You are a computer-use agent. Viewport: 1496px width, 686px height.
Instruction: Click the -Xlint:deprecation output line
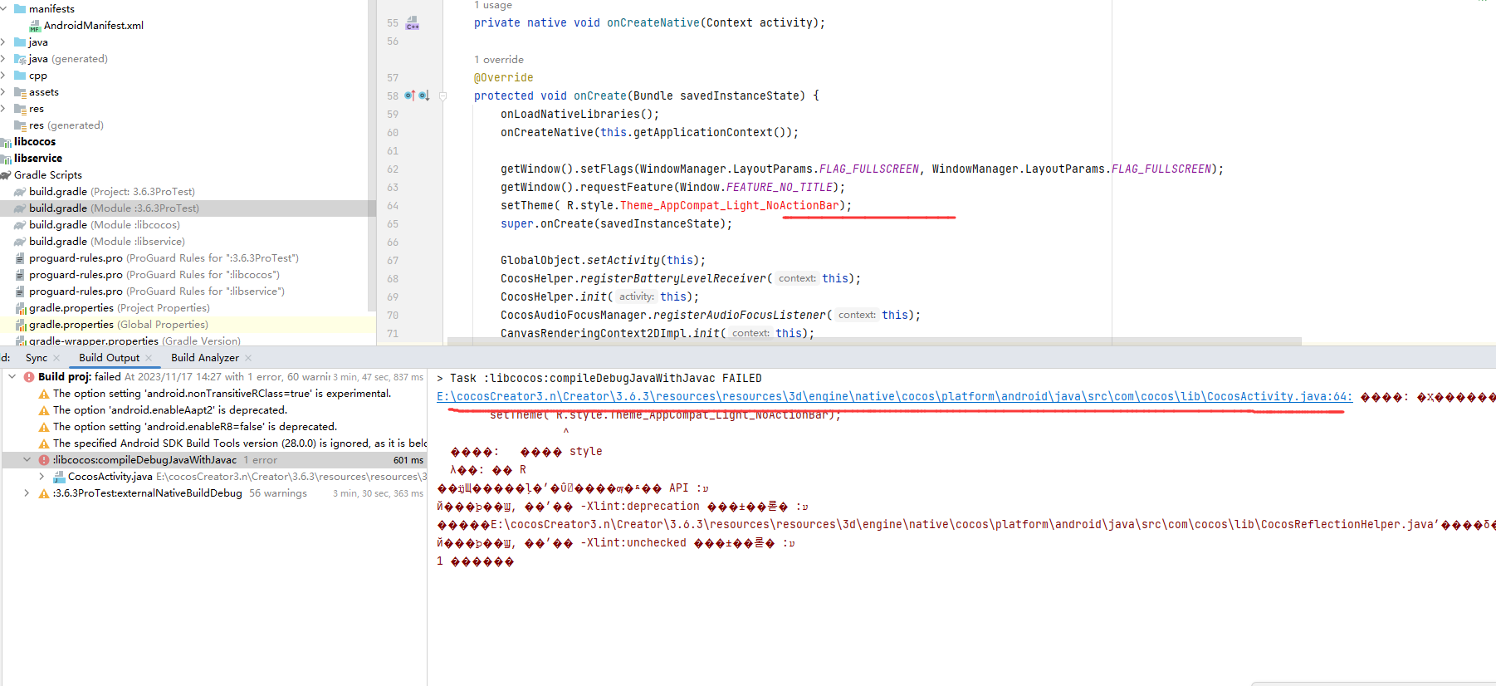623,507
